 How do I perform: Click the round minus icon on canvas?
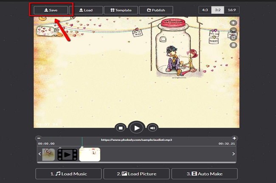(x=234, y=30)
